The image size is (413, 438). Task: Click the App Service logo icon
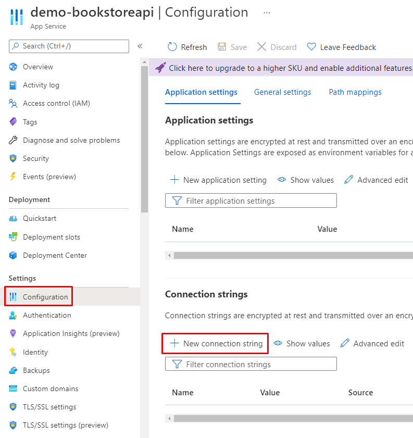[x=17, y=17]
